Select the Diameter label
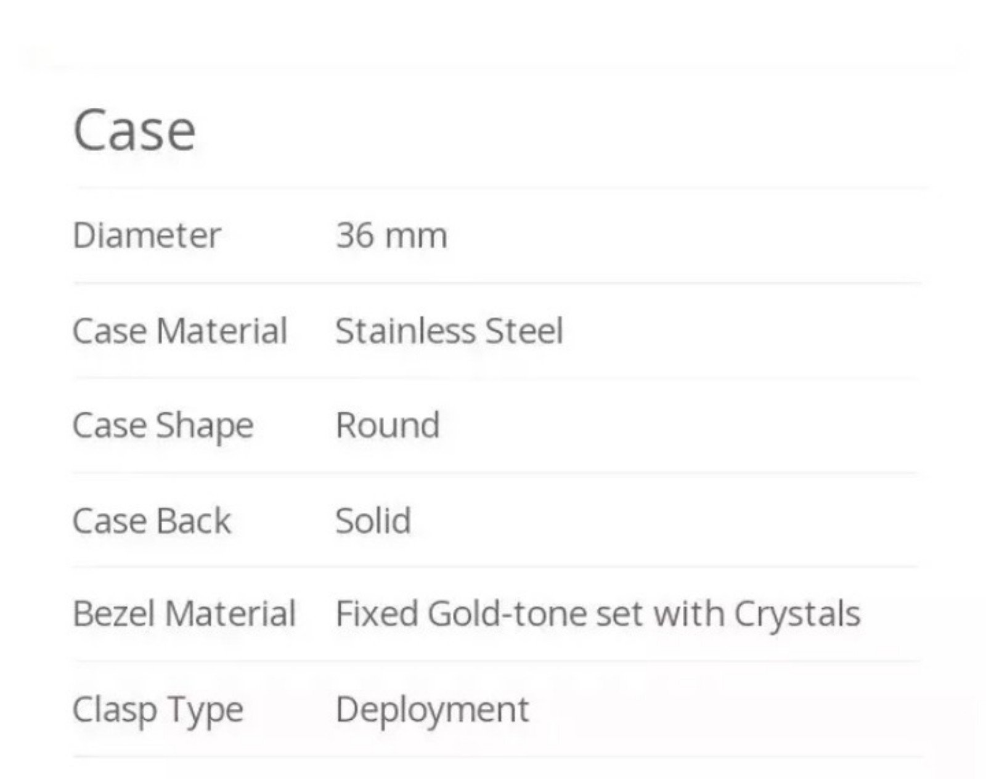The width and height of the screenshot is (986, 779). pos(147,235)
